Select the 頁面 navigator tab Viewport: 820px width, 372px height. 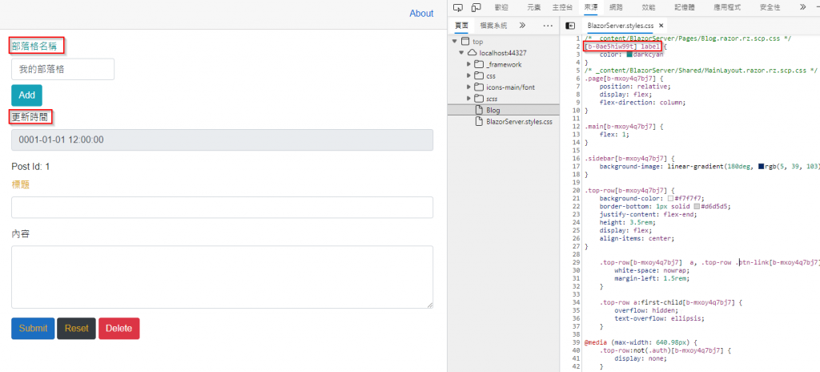point(461,25)
